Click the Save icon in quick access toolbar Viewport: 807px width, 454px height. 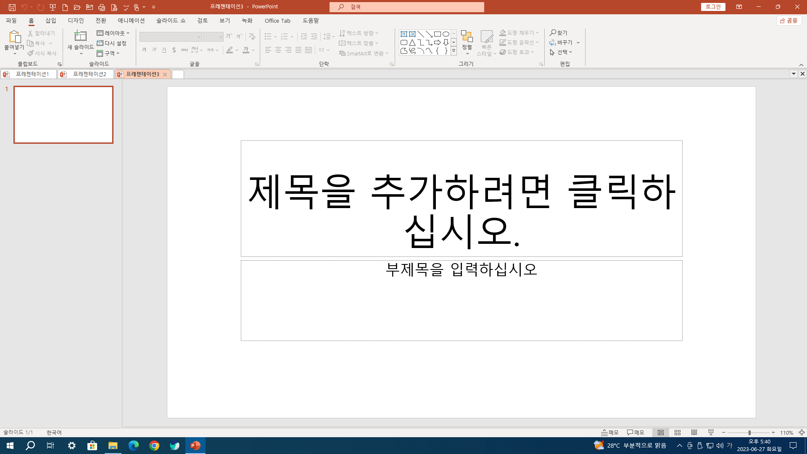[12, 7]
